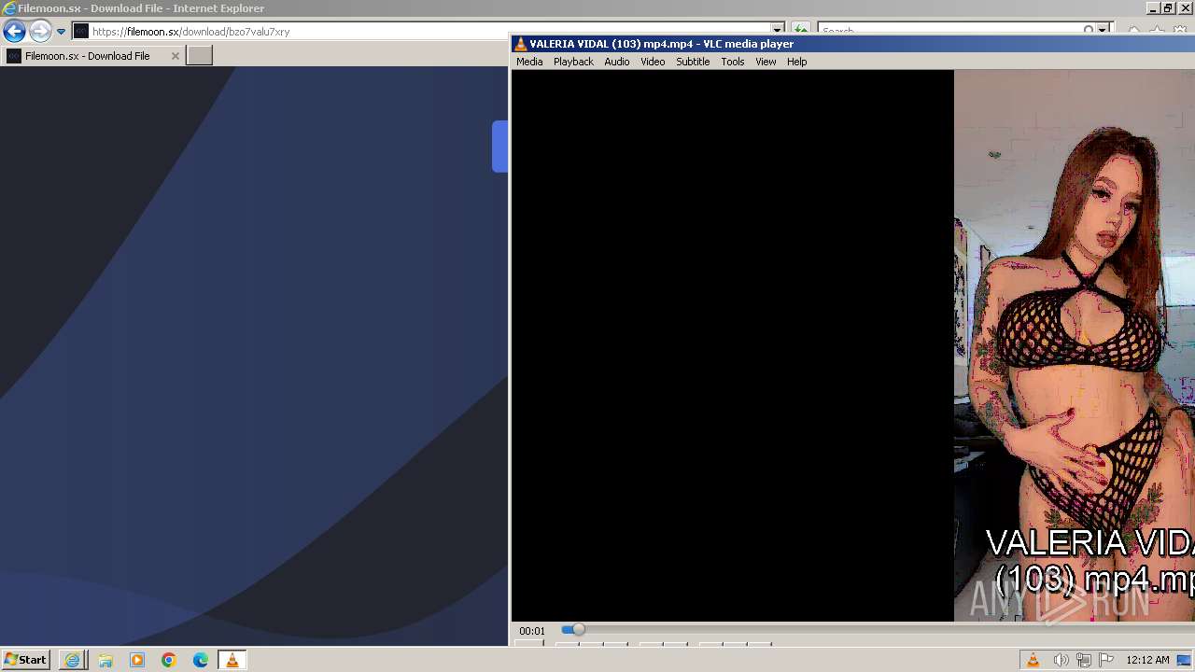Image resolution: width=1195 pixels, height=672 pixels.
Task: Click the search magnifier icon in IE
Action: pyautogui.click(x=1089, y=31)
